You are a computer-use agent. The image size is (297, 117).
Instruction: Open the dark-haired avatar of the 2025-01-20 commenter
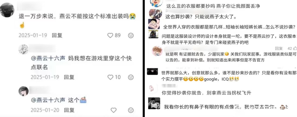24,91
